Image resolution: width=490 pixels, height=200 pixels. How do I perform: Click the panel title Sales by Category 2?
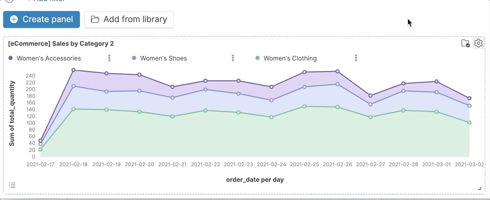tap(61, 44)
